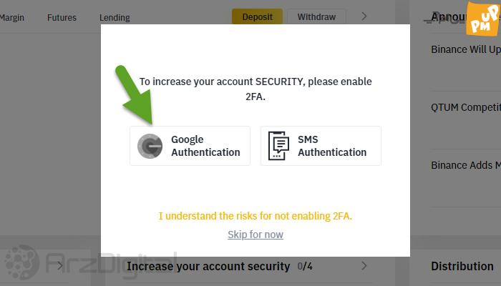Select Google Authentication option
Image resolution: width=501 pixels, height=286 pixels.
coord(190,146)
